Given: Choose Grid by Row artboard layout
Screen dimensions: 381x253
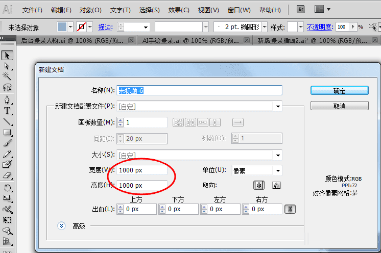Looking at the screenshot, I should (x=178, y=122).
